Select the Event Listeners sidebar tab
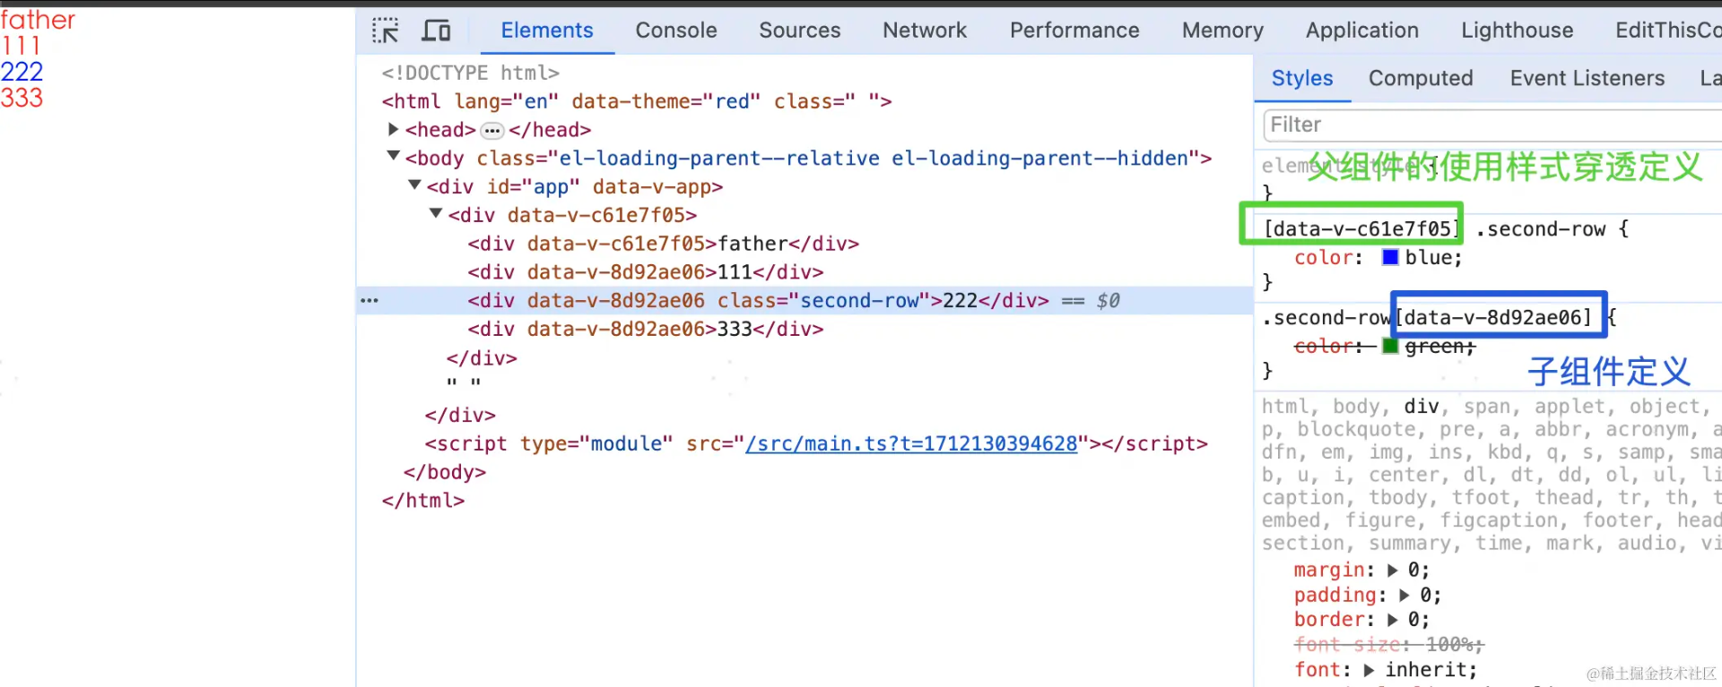Image resolution: width=1722 pixels, height=687 pixels. (x=1587, y=79)
